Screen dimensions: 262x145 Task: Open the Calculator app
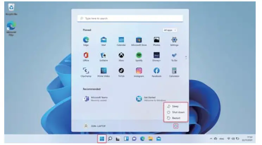[x=174, y=72]
